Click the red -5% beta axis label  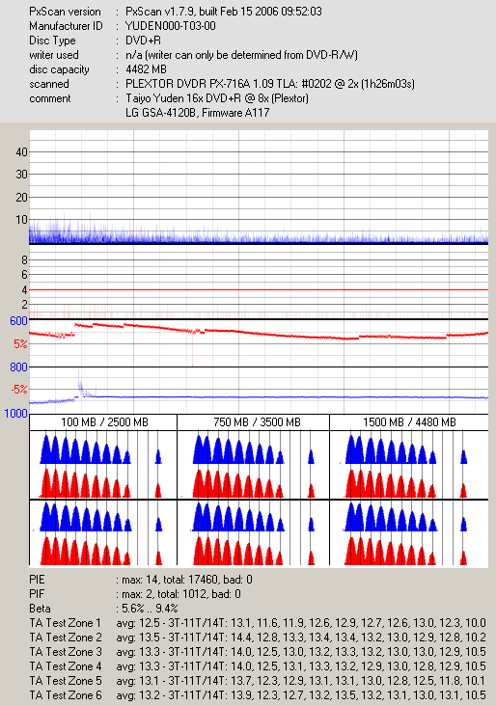click(x=19, y=389)
